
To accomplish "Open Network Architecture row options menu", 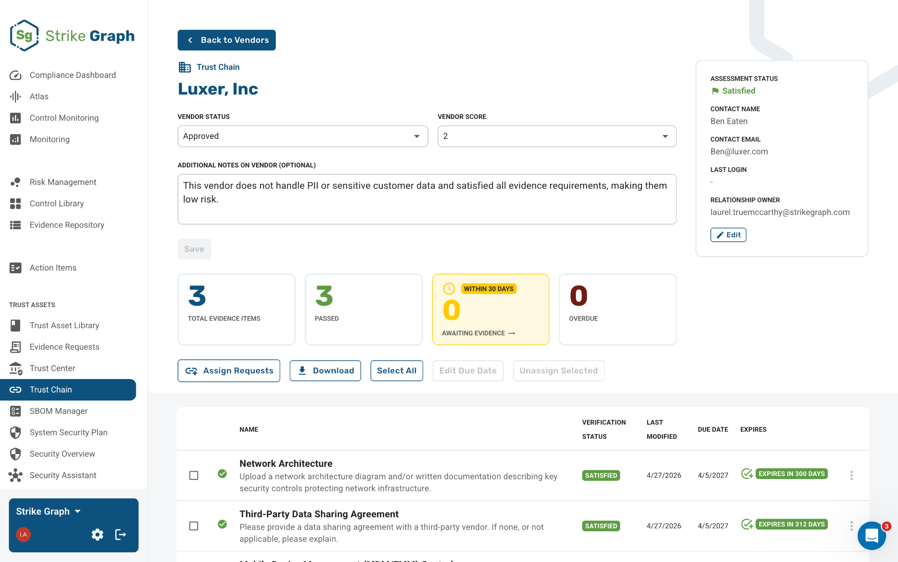I will (x=852, y=476).
